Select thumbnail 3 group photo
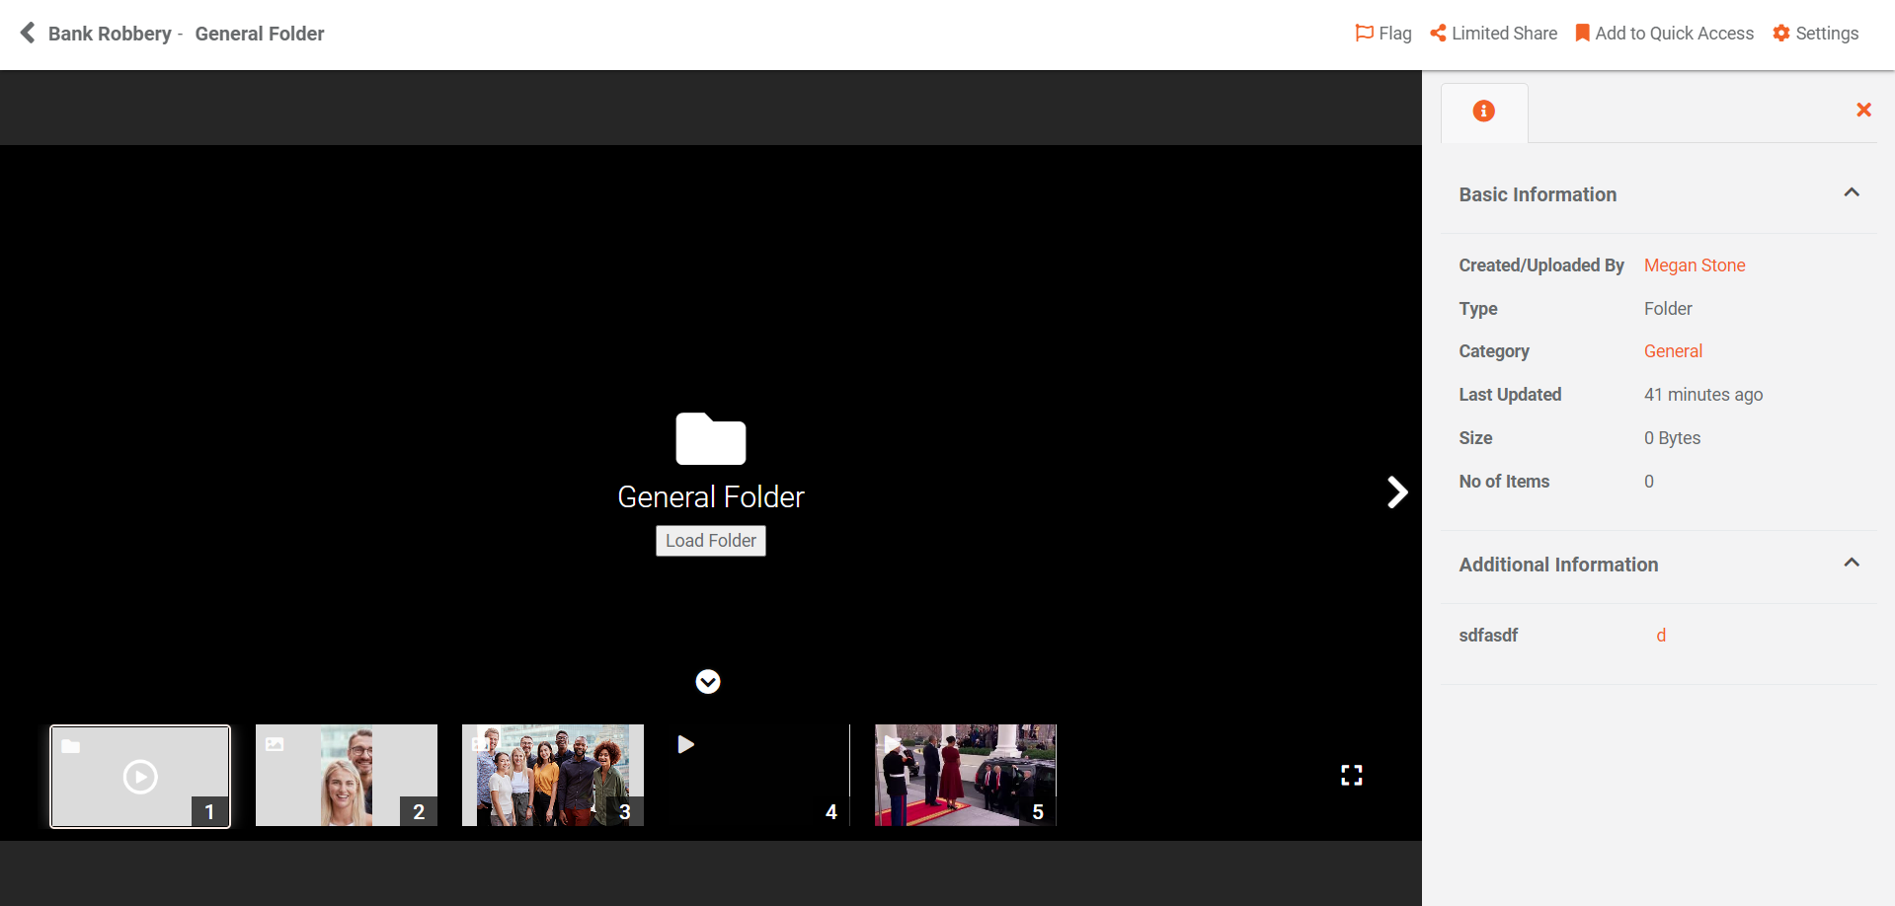This screenshot has width=1895, height=906. (552, 776)
